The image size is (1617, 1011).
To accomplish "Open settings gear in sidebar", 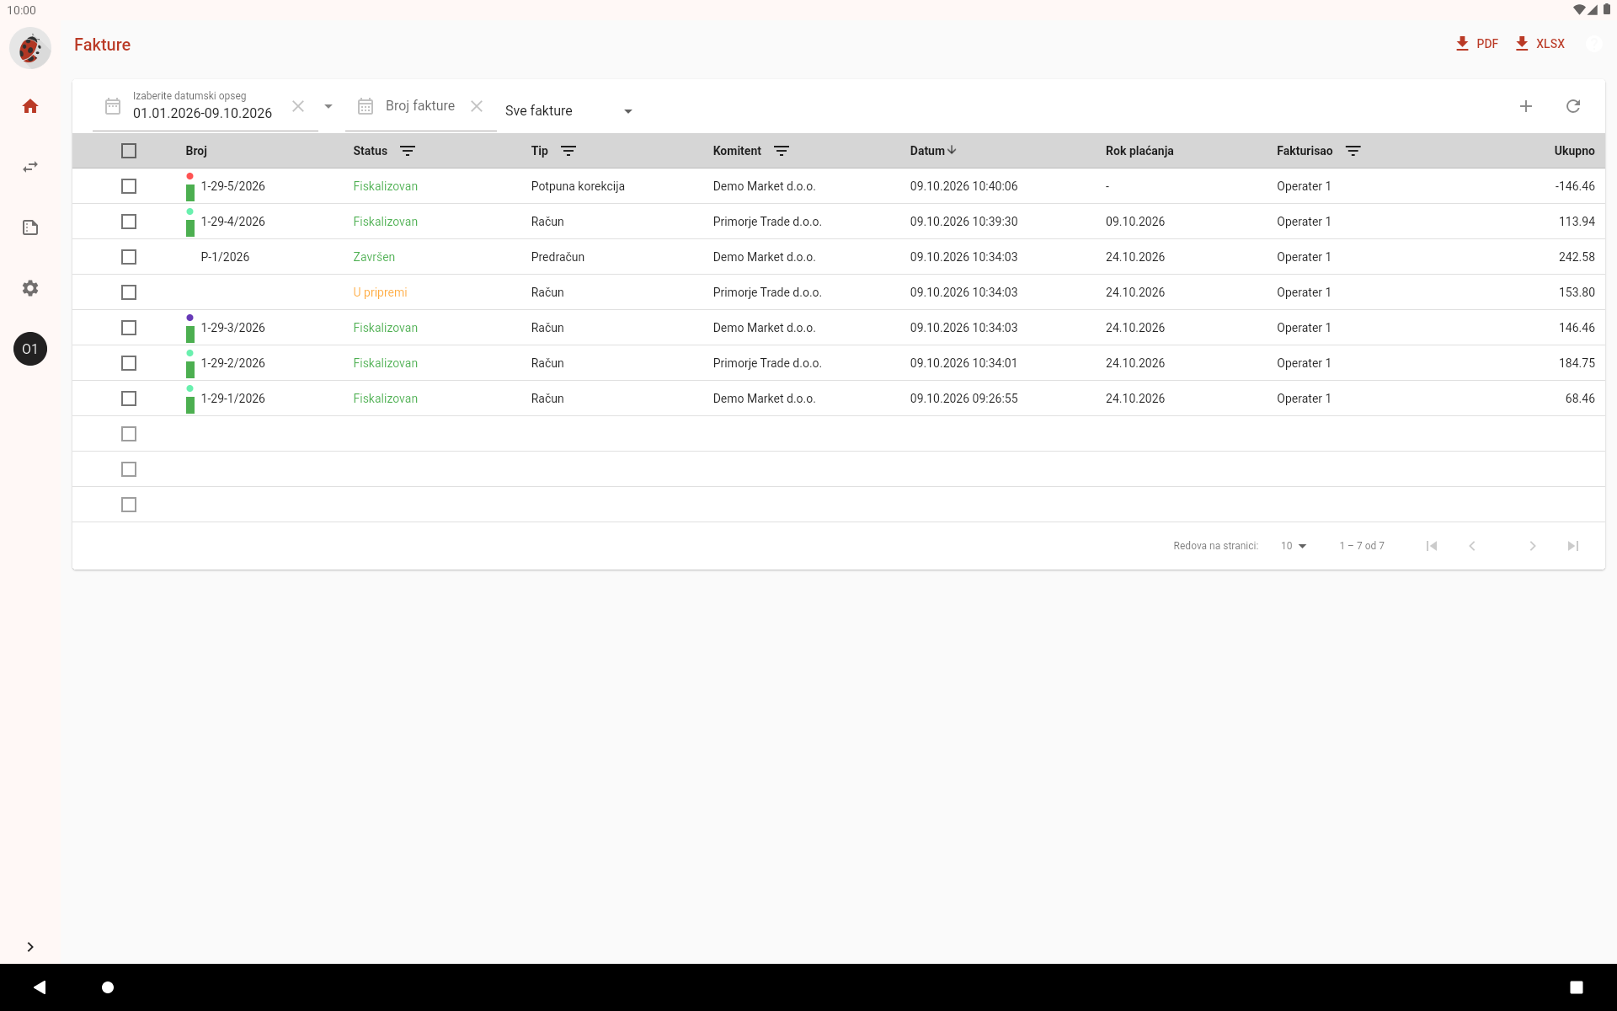I will (30, 288).
